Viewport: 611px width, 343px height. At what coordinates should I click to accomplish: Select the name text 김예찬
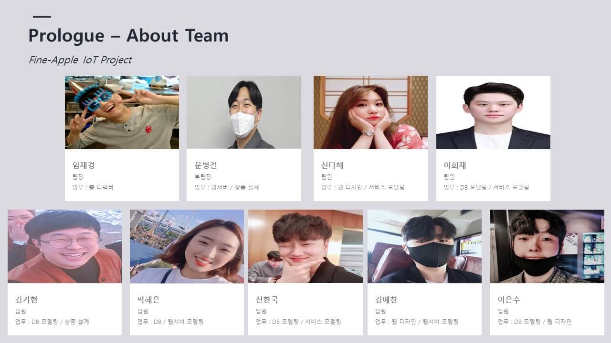[386, 300]
